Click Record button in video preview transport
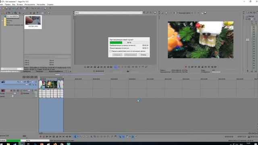 [x=186, y=67]
